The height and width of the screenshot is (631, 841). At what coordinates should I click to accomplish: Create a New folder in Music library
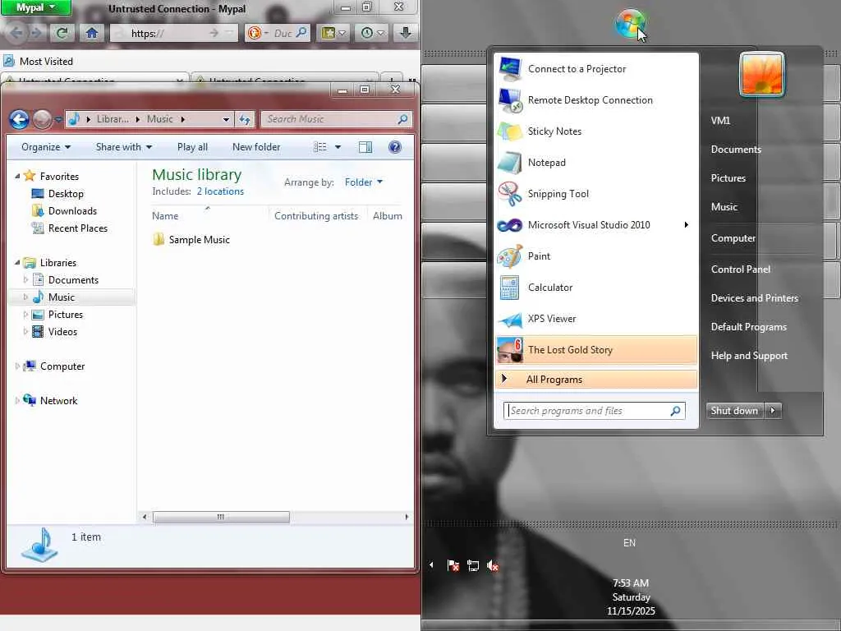pos(256,147)
